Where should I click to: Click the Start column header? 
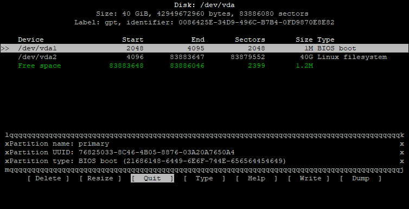[x=133, y=40]
